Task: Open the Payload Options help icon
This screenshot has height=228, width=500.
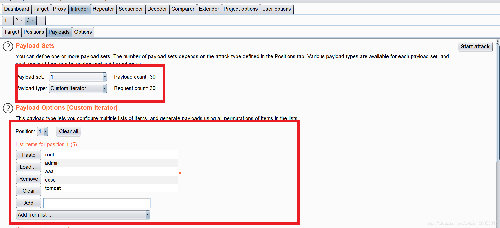Action: coord(8,108)
